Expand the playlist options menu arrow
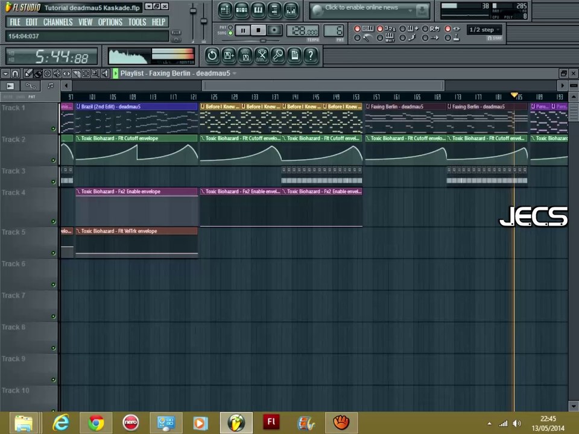This screenshot has width=579, height=434. [x=5, y=74]
